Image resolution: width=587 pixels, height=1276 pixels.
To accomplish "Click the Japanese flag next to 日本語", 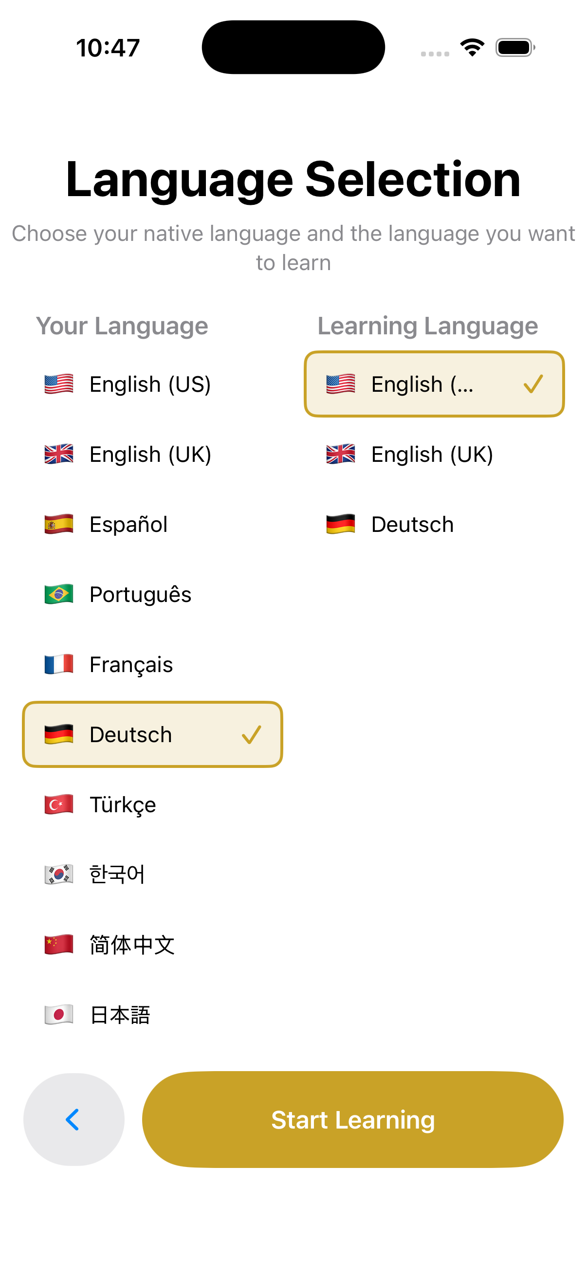I will (x=58, y=1015).
